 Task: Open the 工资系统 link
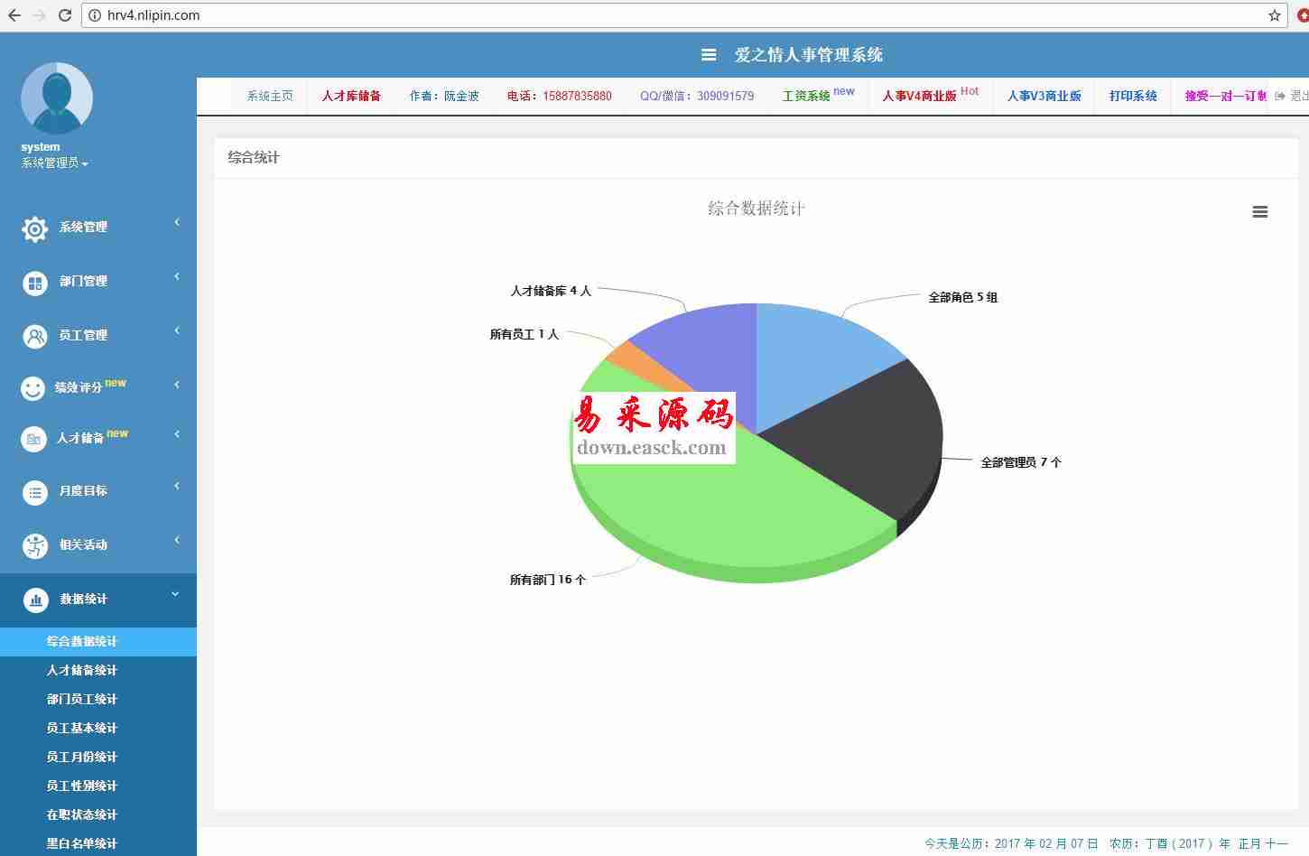tap(806, 96)
